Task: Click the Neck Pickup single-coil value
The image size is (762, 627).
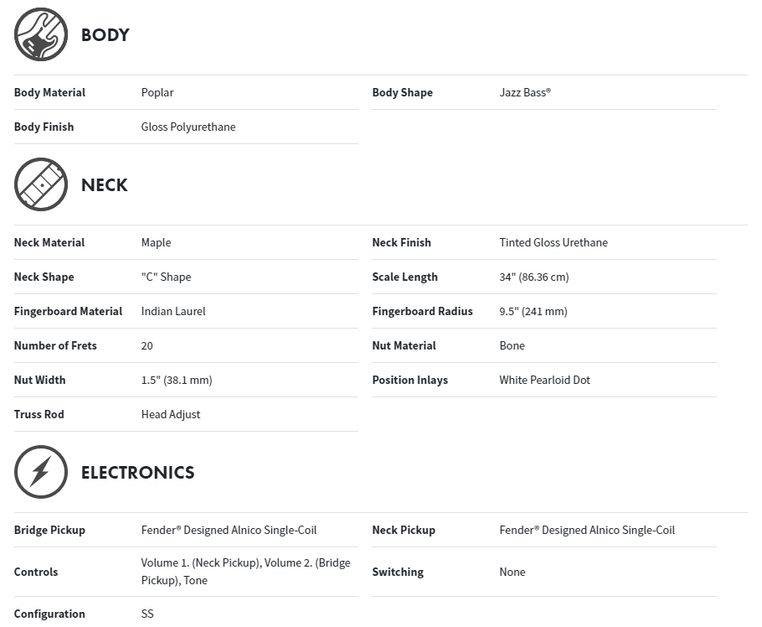Action: tap(587, 530)
